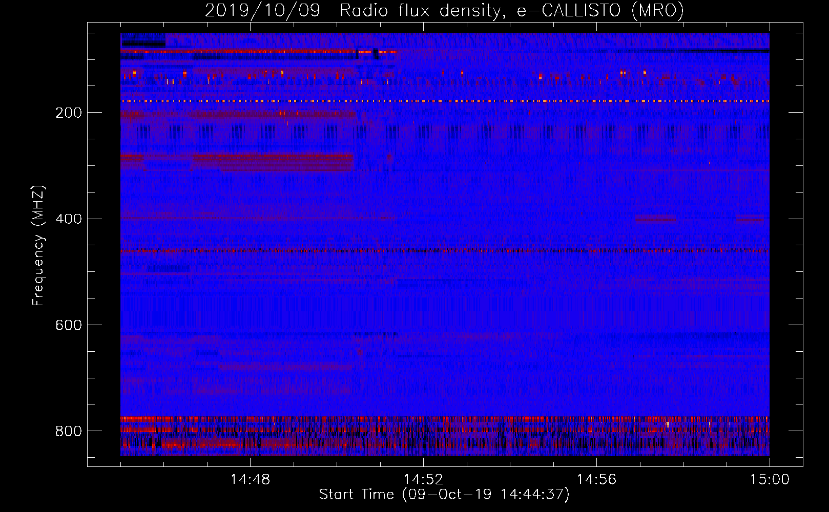Click the plot title 'Radio flux density, e-CALLISTO (MRO)'
The width and height of the screenshot is (829, 512).
click(512, 10)
